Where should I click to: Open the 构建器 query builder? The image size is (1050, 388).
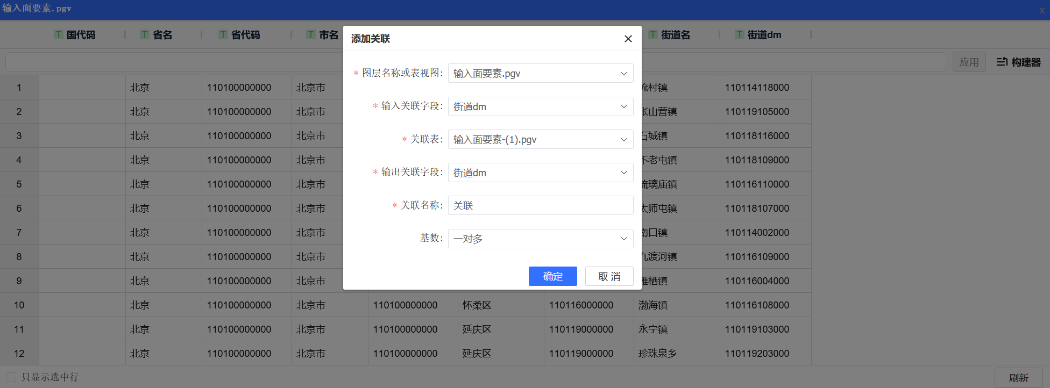pos(1018,62)
